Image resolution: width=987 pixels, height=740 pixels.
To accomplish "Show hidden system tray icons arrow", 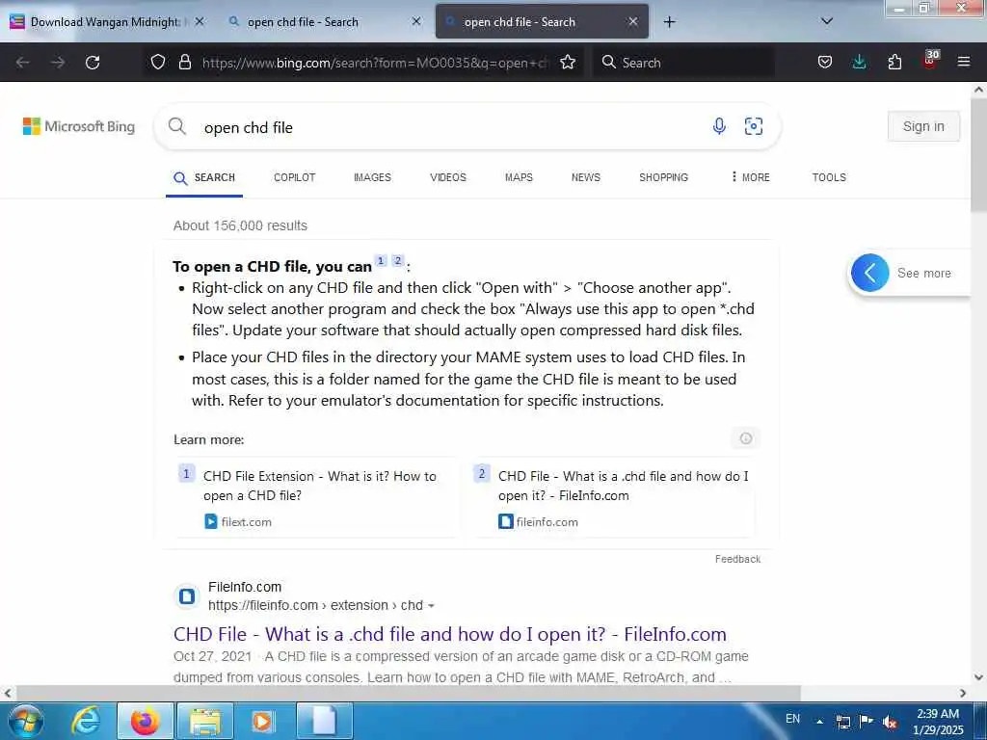I will tap(819, 722).
